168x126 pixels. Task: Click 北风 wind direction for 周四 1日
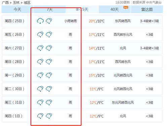coord(123,116)
